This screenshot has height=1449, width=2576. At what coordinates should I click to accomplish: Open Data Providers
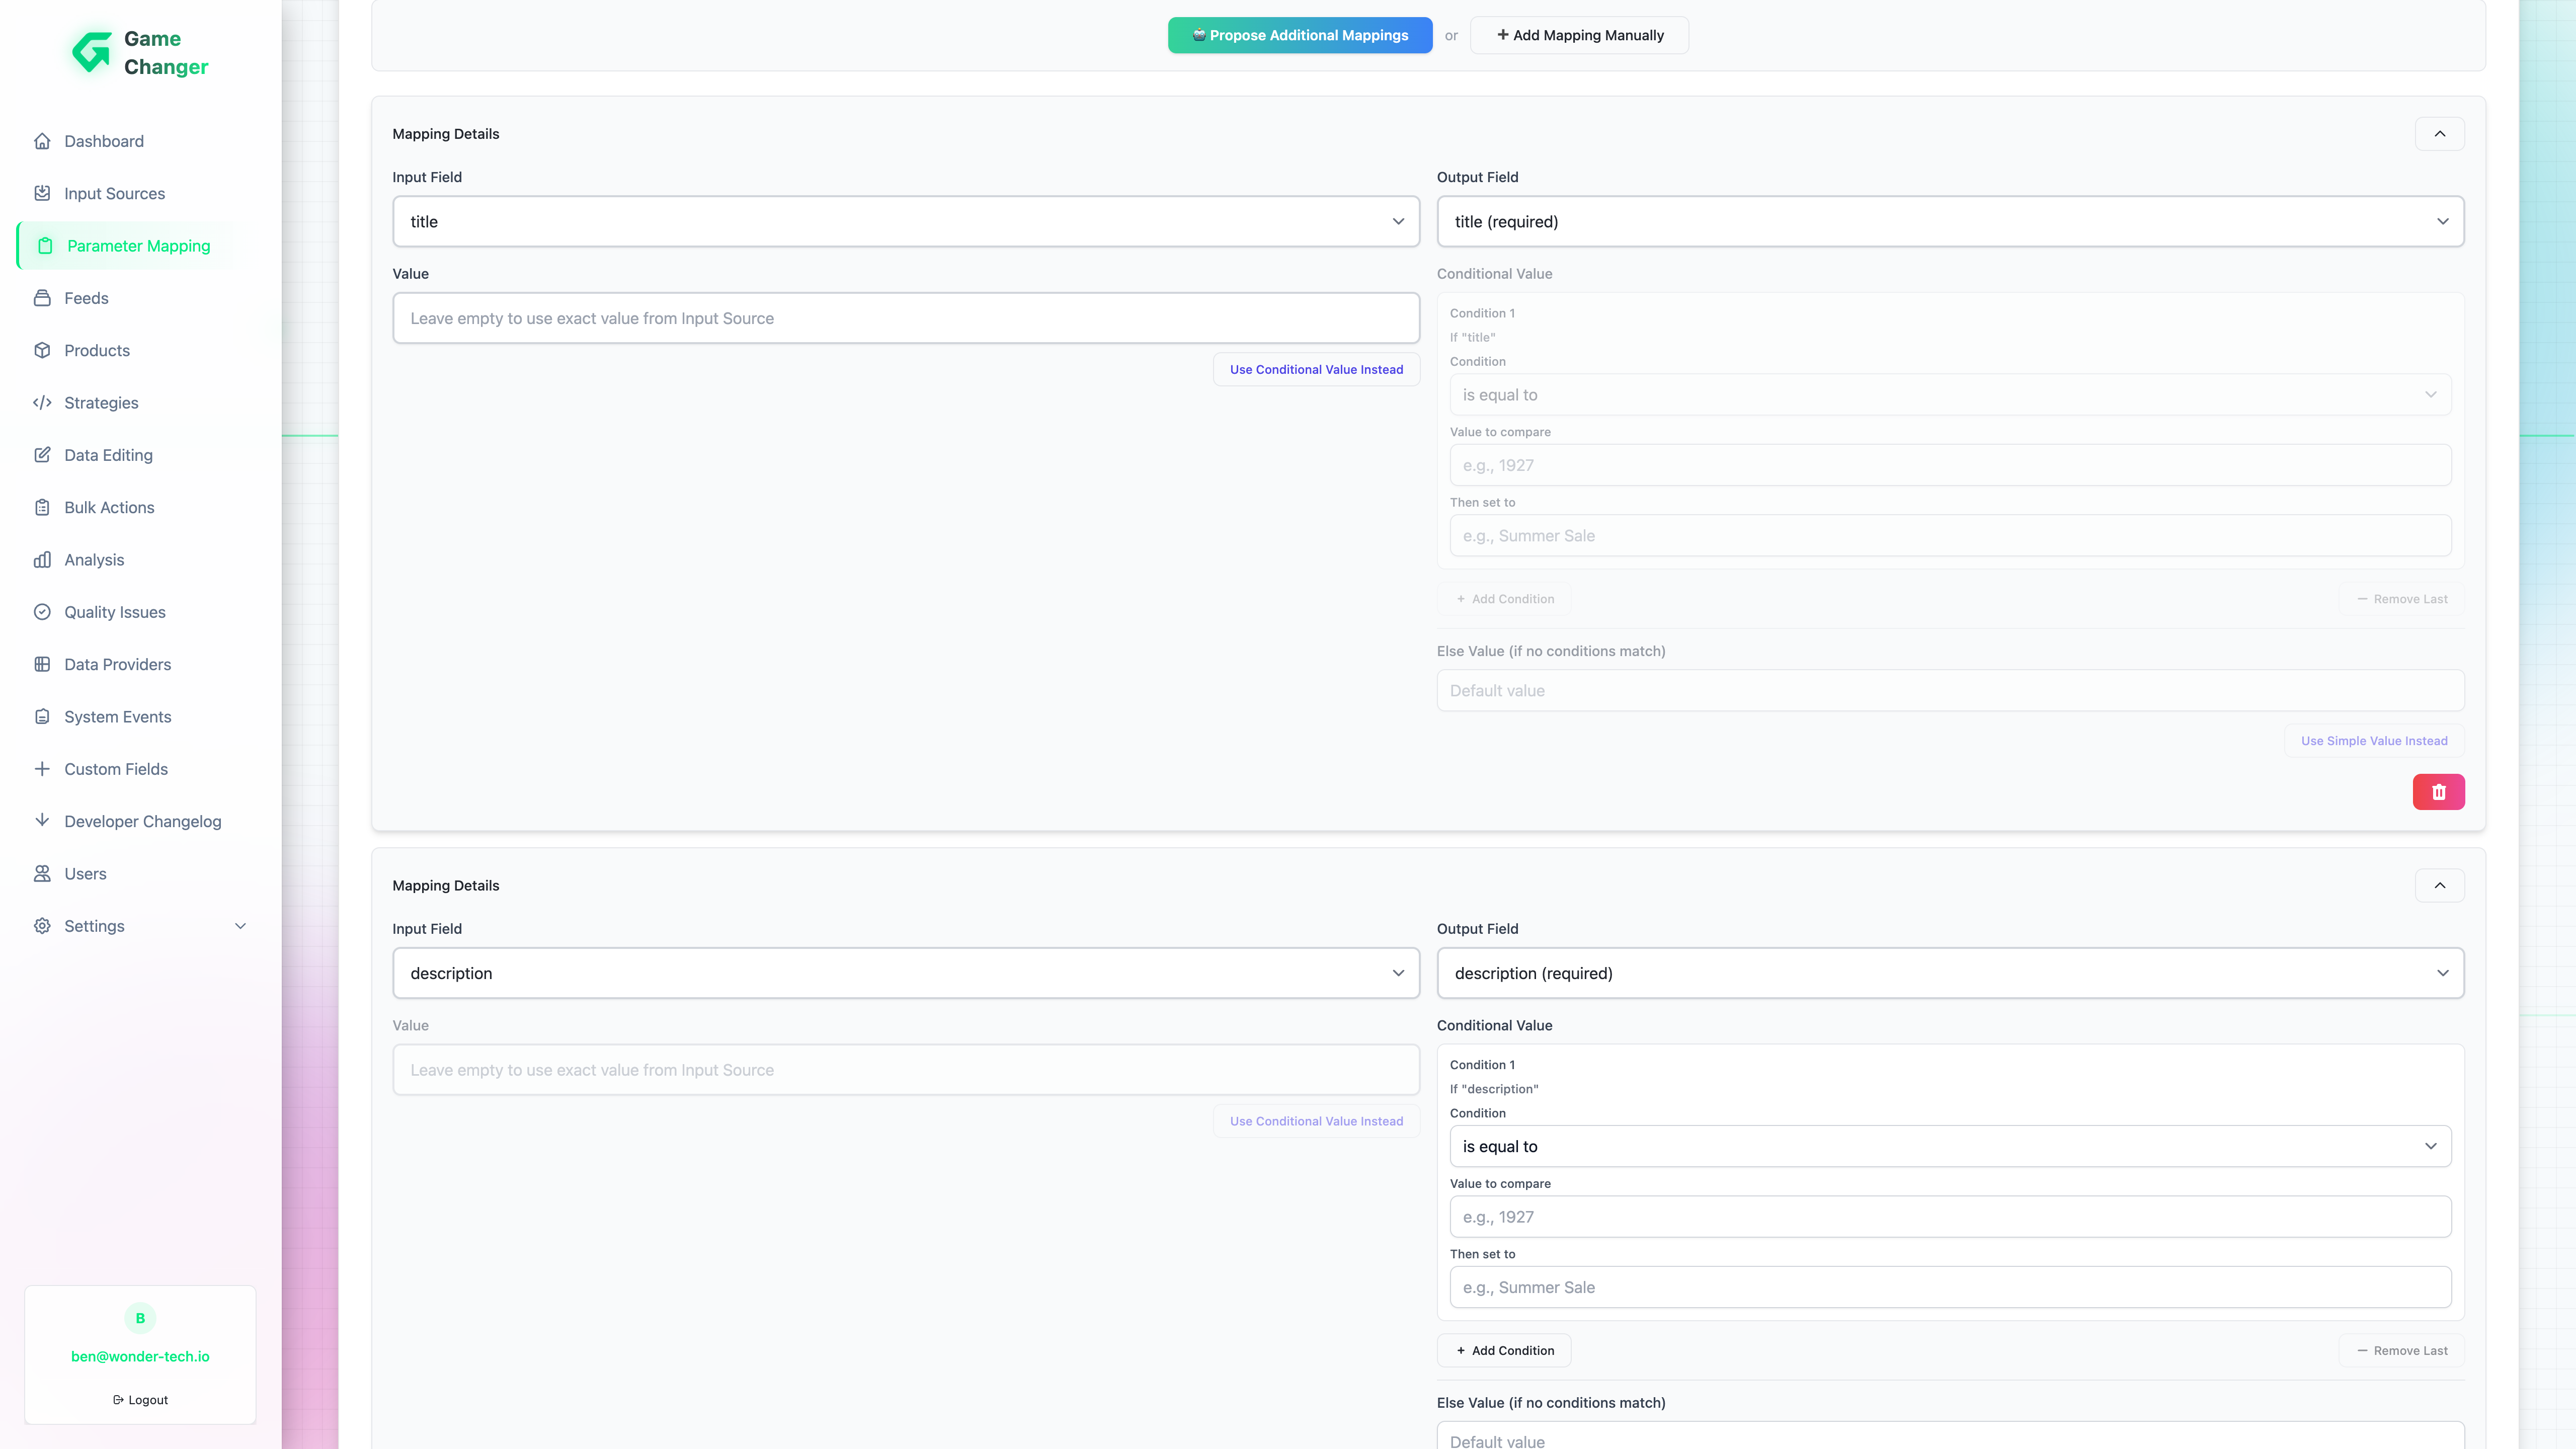point(118,664)
